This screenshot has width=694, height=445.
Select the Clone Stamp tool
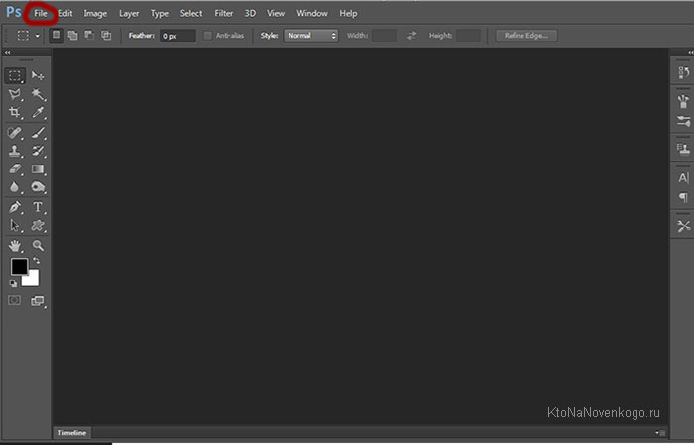(15, 151)
